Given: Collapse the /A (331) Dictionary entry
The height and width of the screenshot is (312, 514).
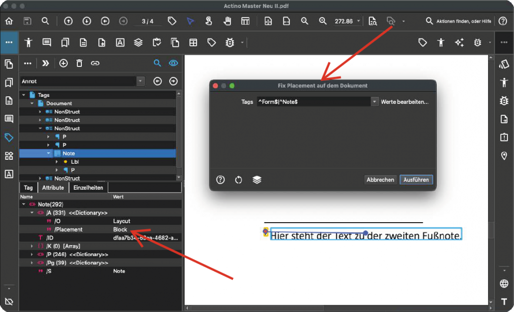Looking at the screenshot, I should pos(31,212).
